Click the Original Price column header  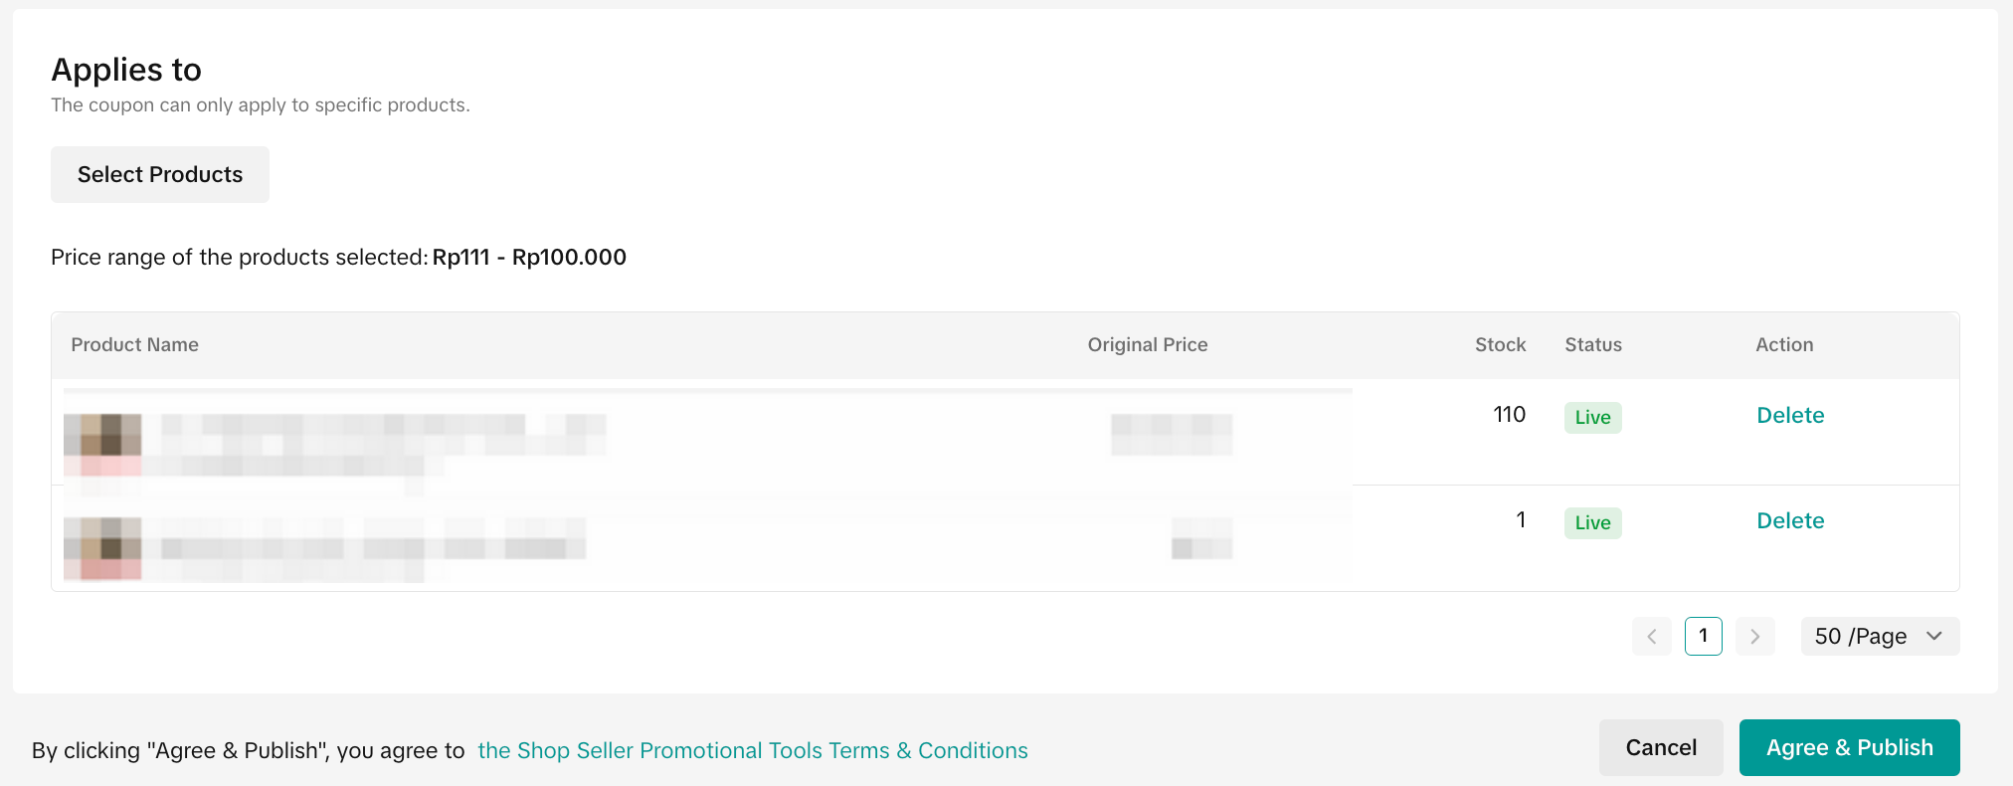point(1147,345)
